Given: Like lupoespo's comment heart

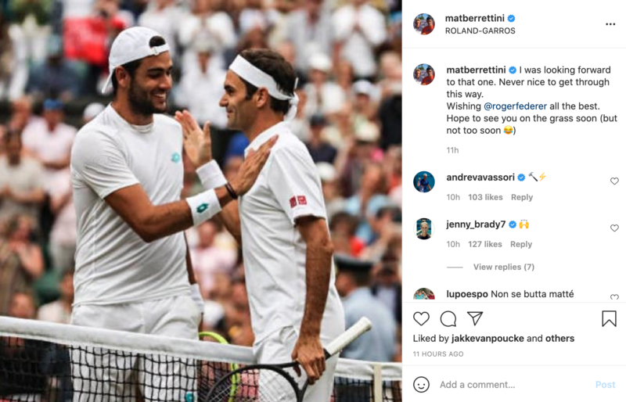Looking at the screenshot, I should tap(614, 297).
